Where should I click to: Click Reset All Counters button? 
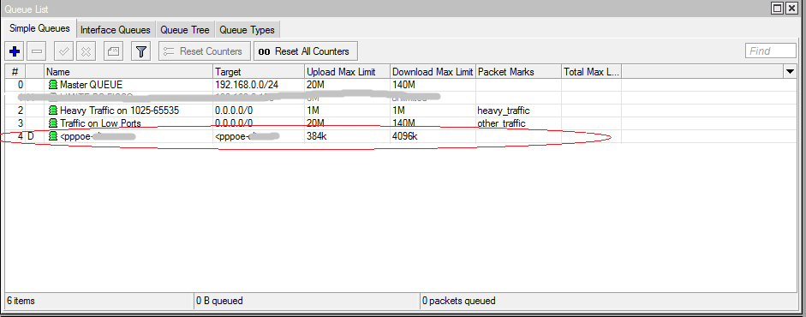(x=305, y=51)
